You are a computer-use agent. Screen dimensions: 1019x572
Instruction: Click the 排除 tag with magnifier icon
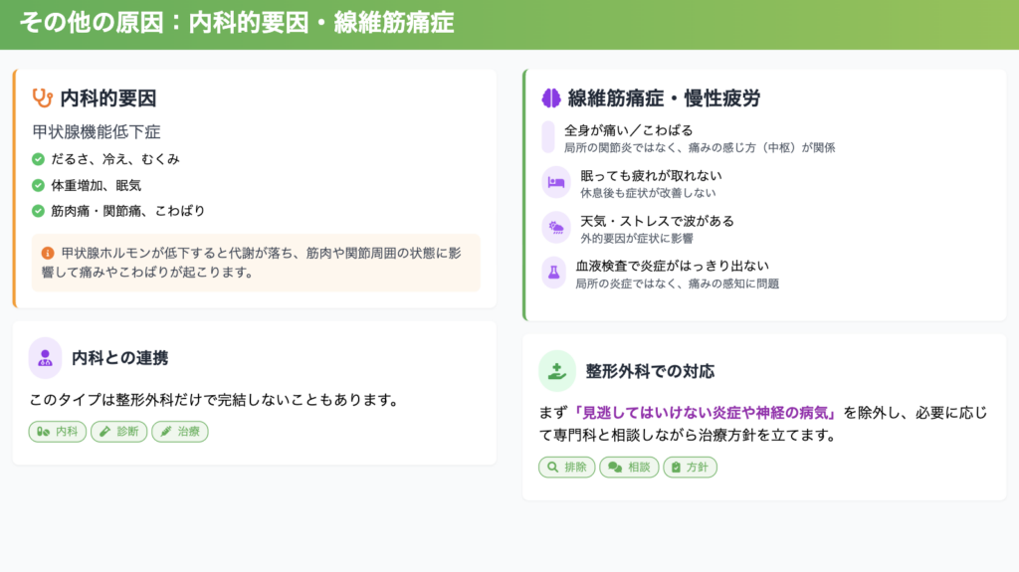click(x=567, y=468)
